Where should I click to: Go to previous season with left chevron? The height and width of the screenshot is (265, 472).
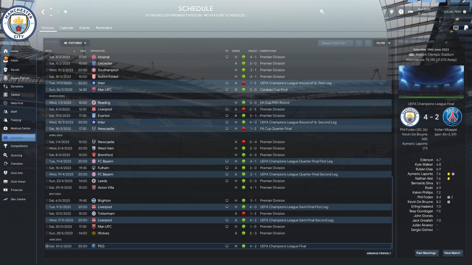pyautogui.click(x=359, y=43)
